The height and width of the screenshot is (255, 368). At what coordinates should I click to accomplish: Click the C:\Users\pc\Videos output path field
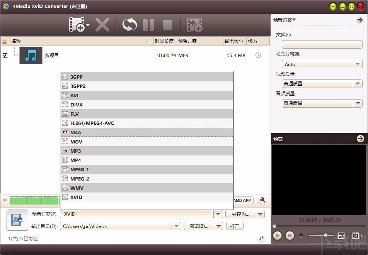coord(116,226)
